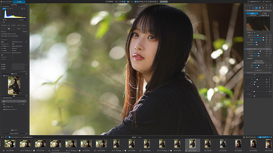The height and width of the screenshot is (153, 273).
Task: Toggle shadow clipping moon icon under histogram
Action: tap(3, 20)
